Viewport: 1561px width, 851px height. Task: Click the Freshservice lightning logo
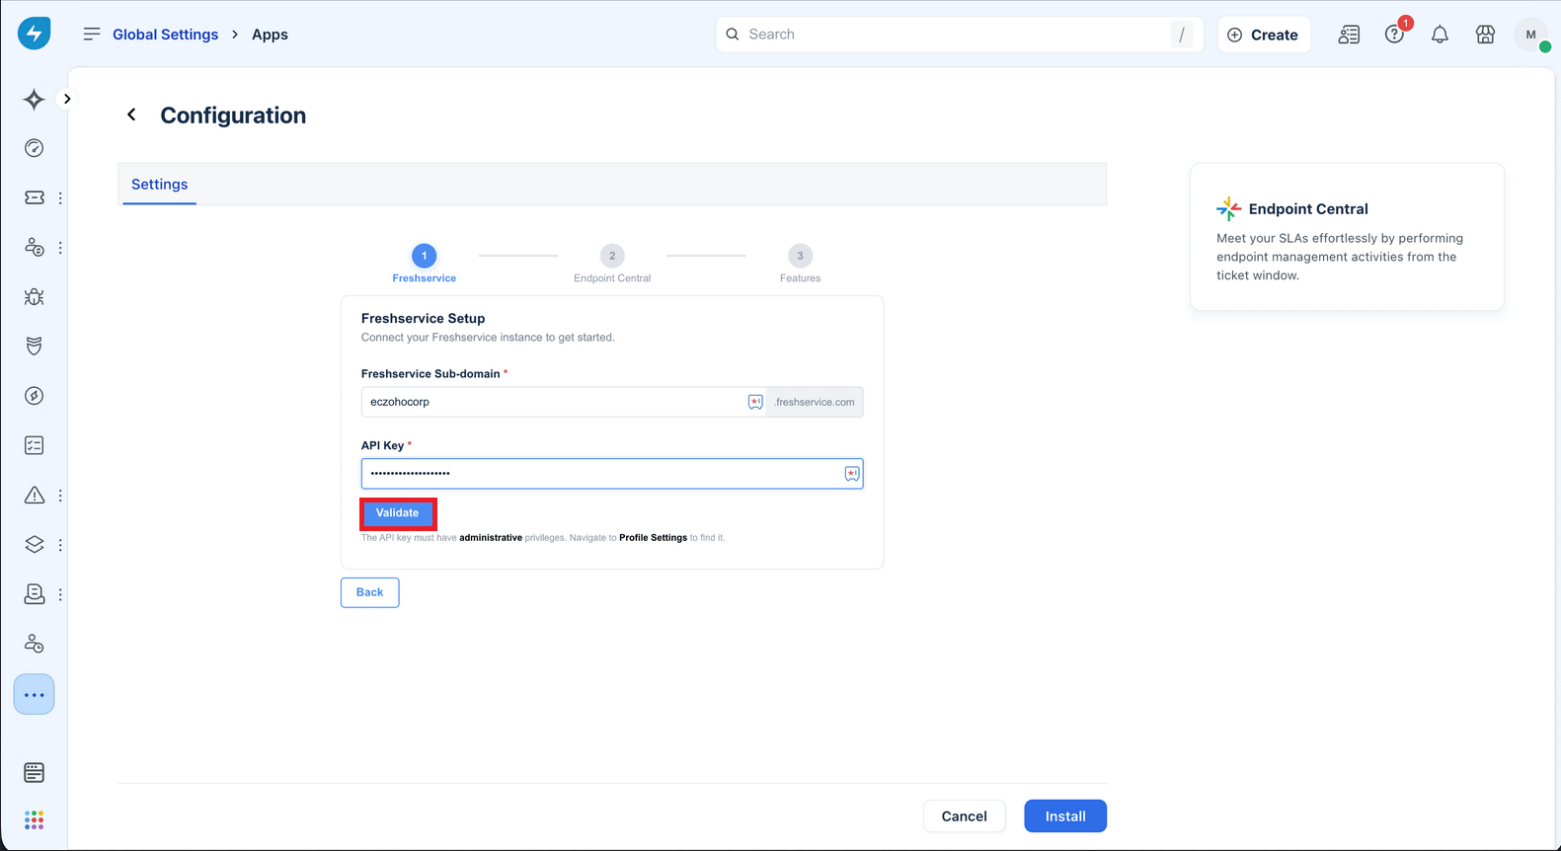[34, 34]
